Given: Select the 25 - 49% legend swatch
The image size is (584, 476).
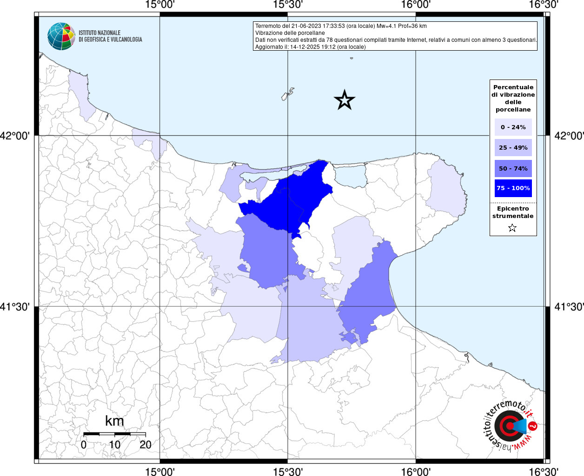Looking at the screenshot, I should [513, 147].
